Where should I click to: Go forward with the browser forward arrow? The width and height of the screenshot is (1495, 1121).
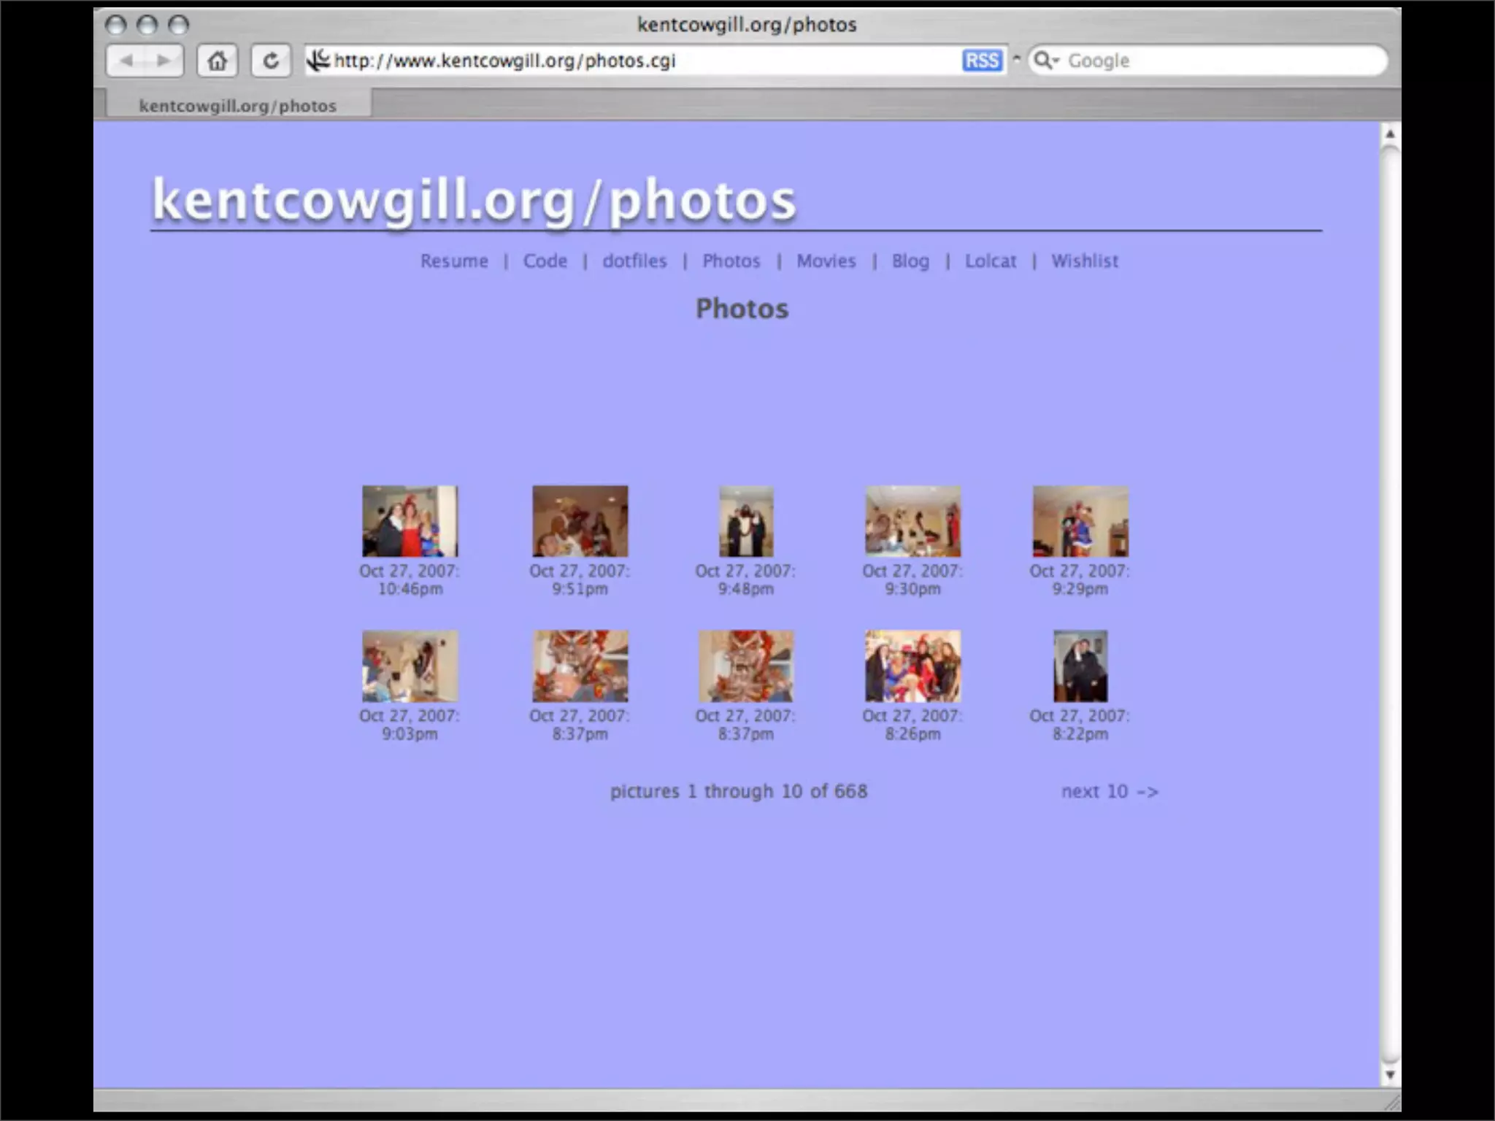[x=164, y=61]
